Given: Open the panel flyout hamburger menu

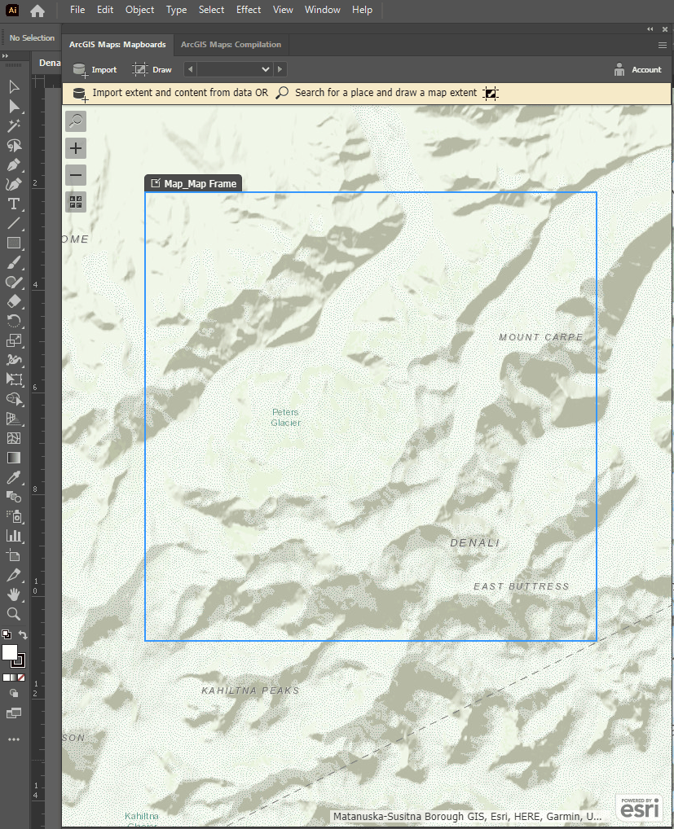Looking at the screenshot, I should click(x=662, y=45).
